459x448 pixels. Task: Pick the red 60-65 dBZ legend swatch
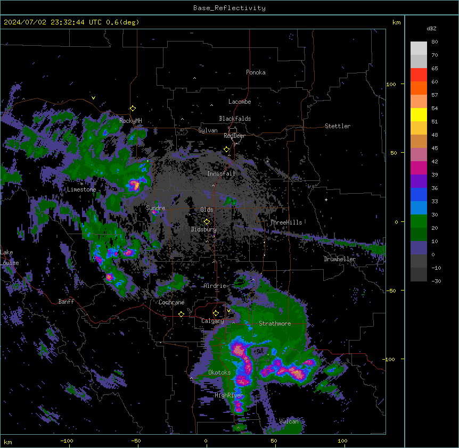(x=419, y=75)
